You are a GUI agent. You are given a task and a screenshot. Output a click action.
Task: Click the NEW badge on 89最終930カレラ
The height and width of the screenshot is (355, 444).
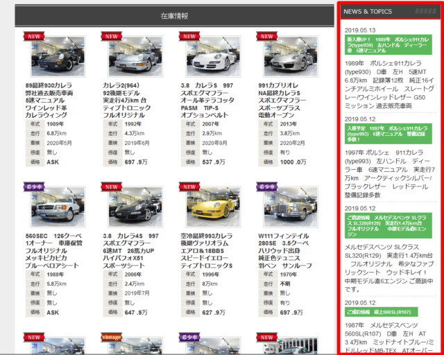(34, 36)
